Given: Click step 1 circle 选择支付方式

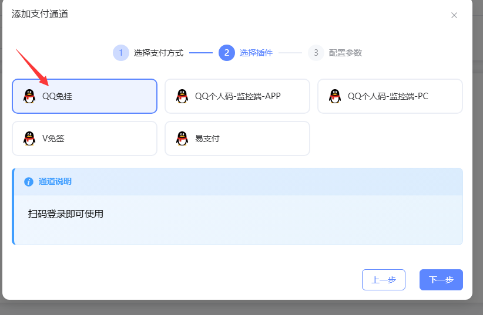Looking at the screenshot, I should click(121, 53).
